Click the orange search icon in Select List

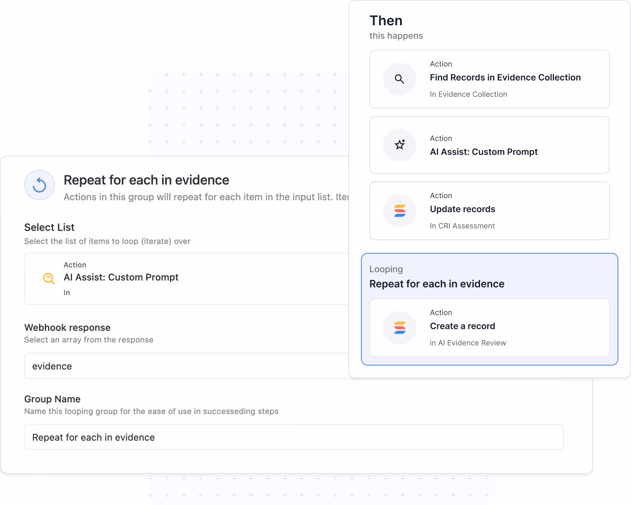(x=49, y=278)
